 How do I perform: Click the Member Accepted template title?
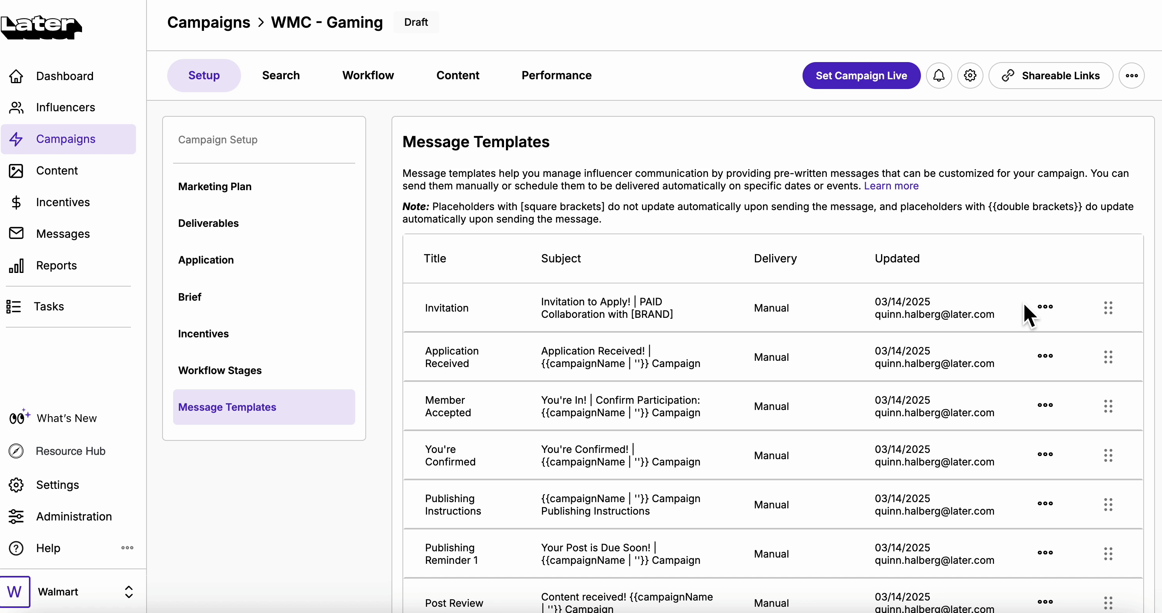click(x=448, y=406)
